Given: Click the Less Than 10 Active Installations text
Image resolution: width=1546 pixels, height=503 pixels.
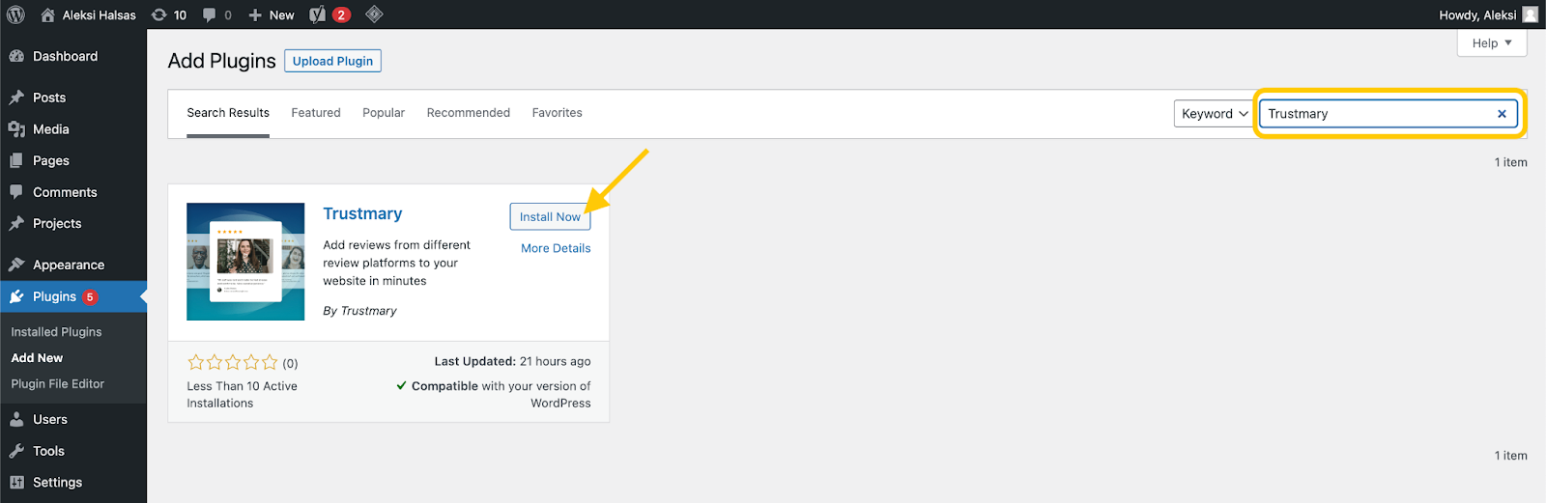Looking at the screenshot, I should (242, 395).
